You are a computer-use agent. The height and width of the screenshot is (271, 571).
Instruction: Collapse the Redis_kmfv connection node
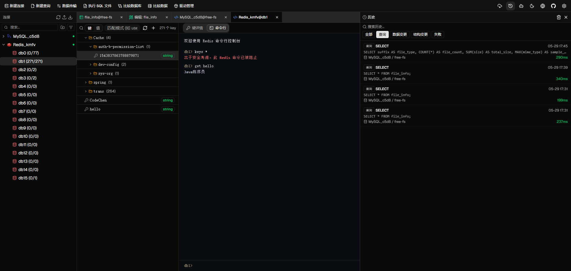coord(4,45)
